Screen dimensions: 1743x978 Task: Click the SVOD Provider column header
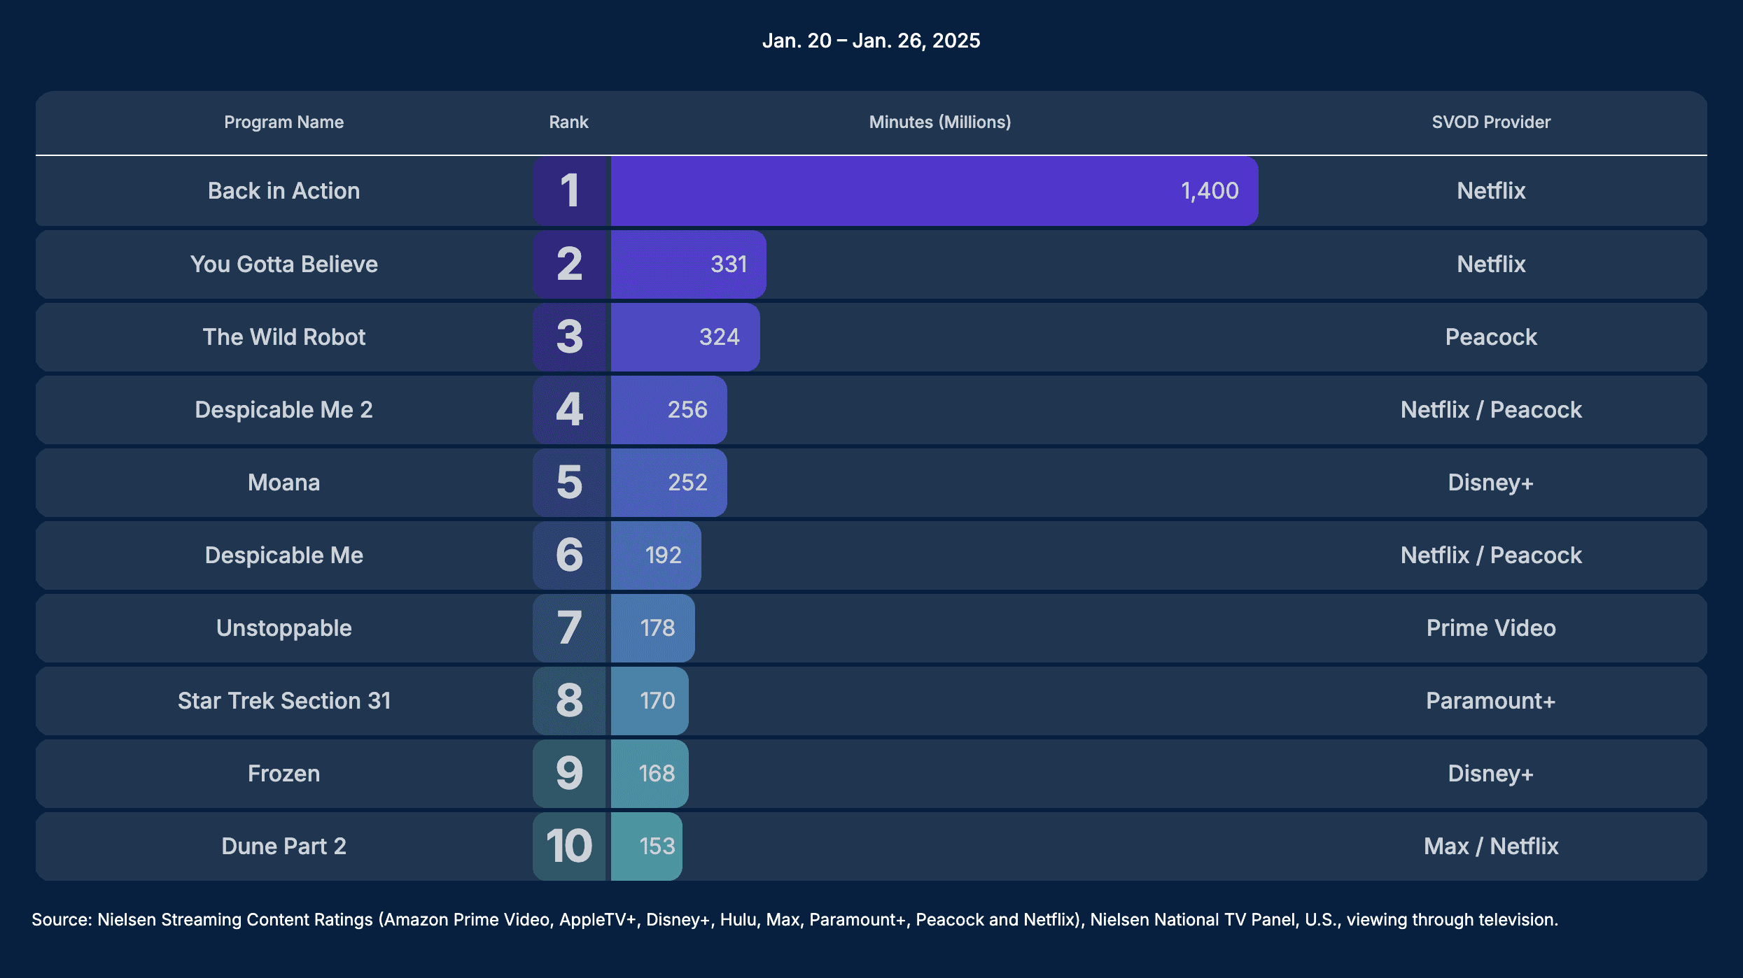coord(1490,122)
